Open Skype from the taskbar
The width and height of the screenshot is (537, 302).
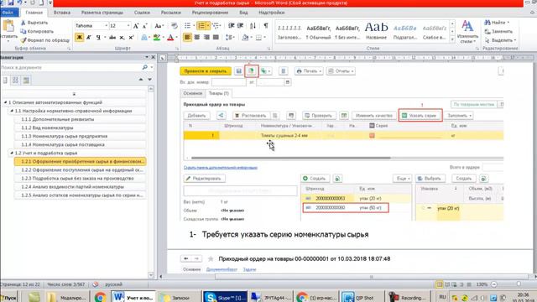click(225, 297)
